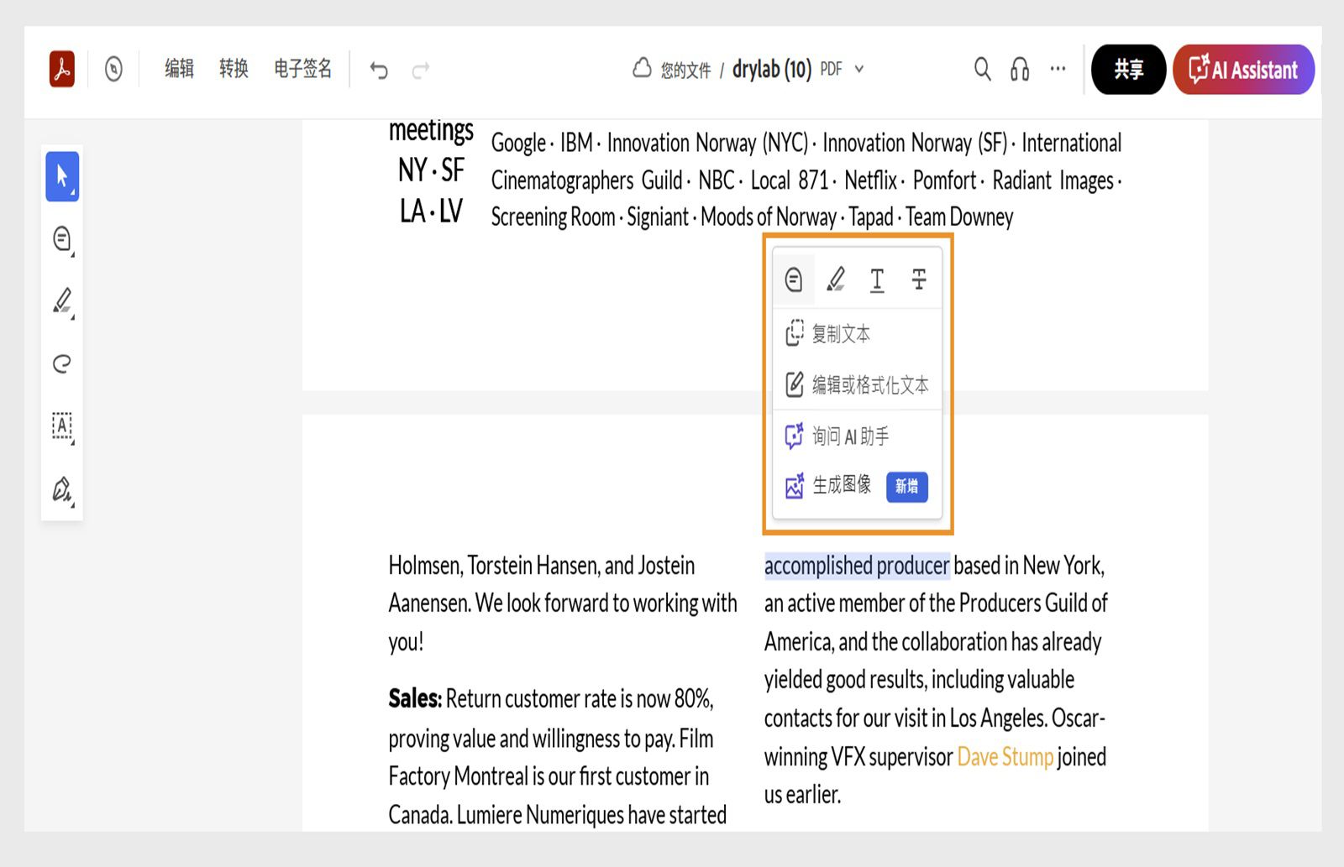The height and width of the screenshot is (867, 1344).
Task: Open the more options ellipsis menu
Action: click(1058, 69)
